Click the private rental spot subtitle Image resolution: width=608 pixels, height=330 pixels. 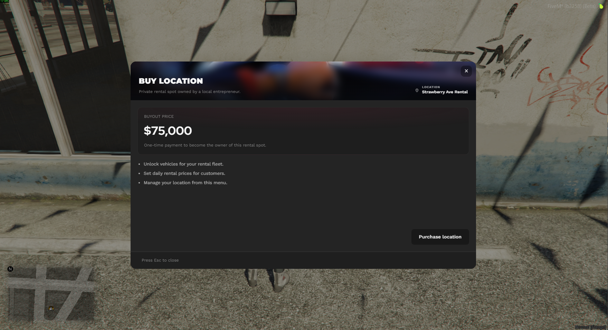[x=190, y=92]
